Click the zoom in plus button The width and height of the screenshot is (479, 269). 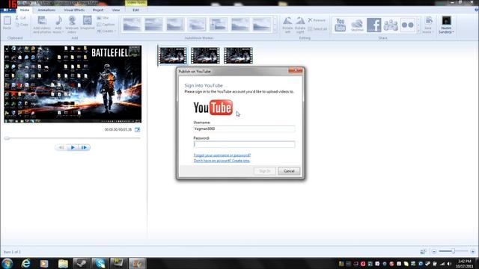pyautogui.click(x=473, y=252)
